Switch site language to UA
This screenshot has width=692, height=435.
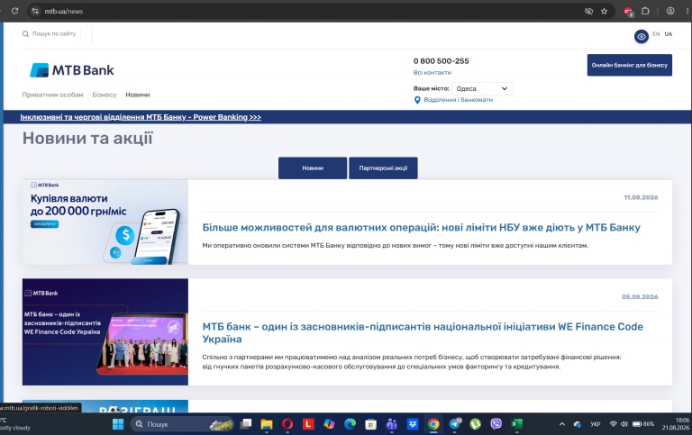(669, 34)
